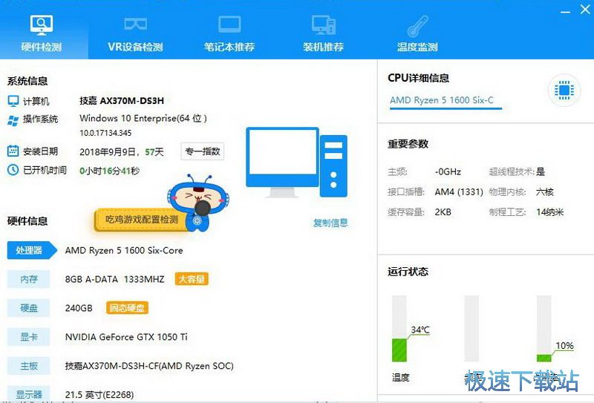The height and width of the screenshot is (403, 594).
Task: Click the motherboard name 技嘉 AX370M-DS3H
Action: 122,101
